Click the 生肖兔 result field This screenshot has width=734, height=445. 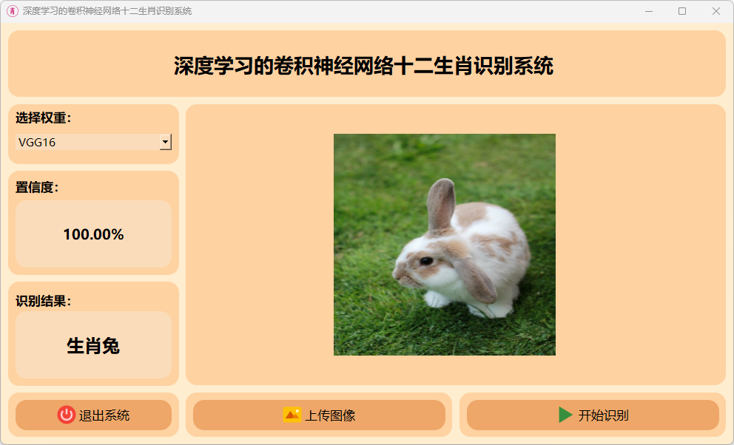94,345
